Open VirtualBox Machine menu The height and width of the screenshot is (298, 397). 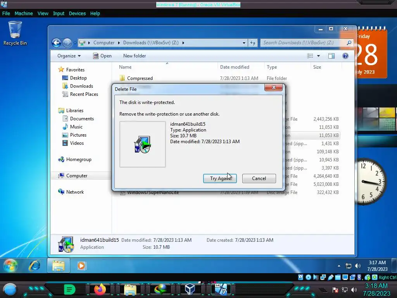click(x=24, y=14)
